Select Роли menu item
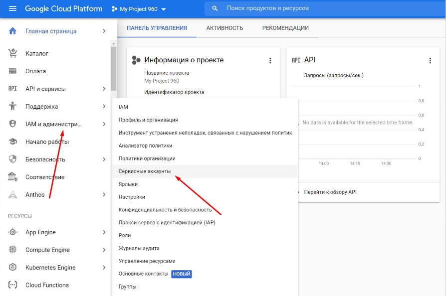The image size is (446, 296). 205,236
